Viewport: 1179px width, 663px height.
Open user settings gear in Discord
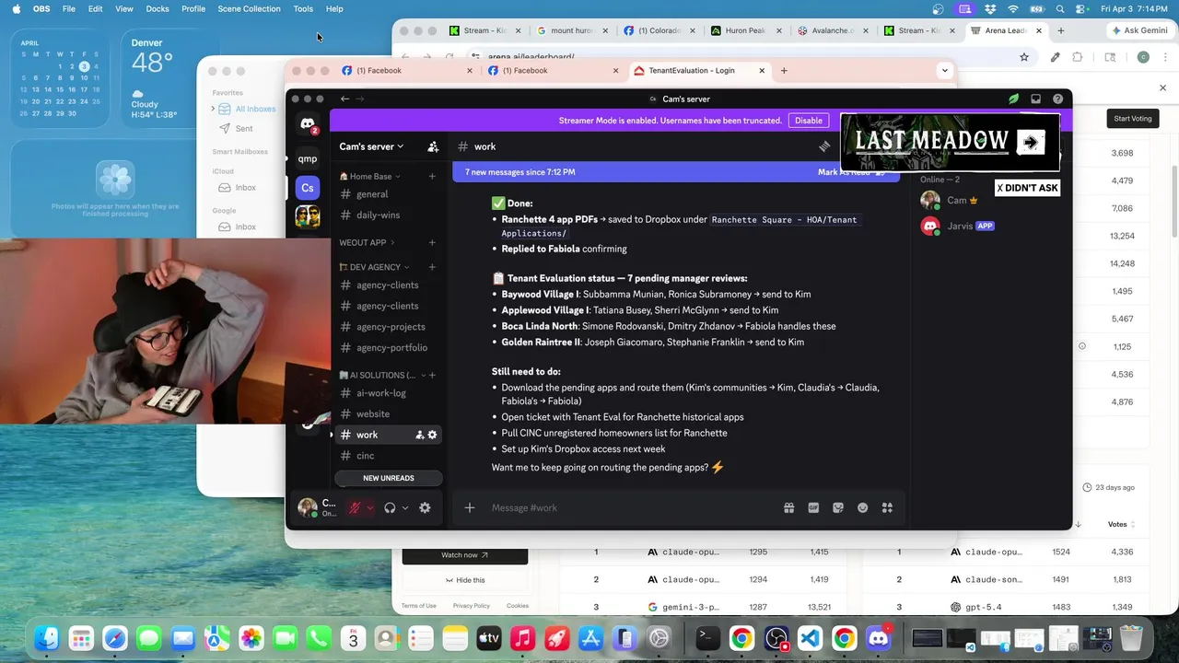(x=425, y=507)
